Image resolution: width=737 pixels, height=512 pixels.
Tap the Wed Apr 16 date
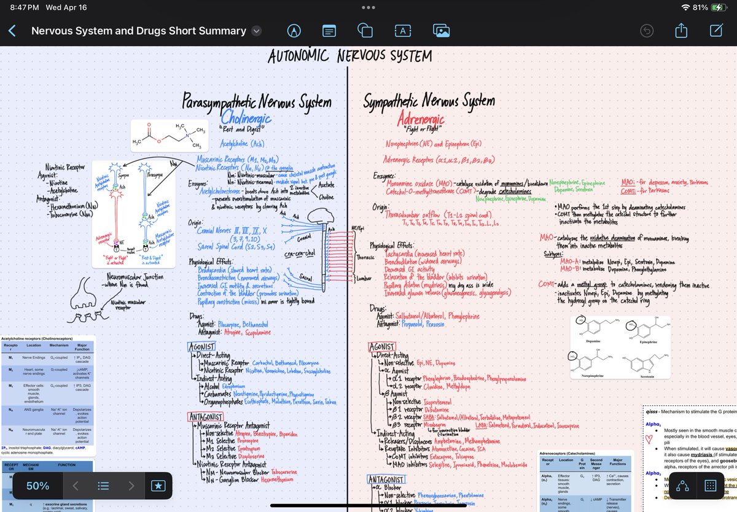[x=66, y=7]
